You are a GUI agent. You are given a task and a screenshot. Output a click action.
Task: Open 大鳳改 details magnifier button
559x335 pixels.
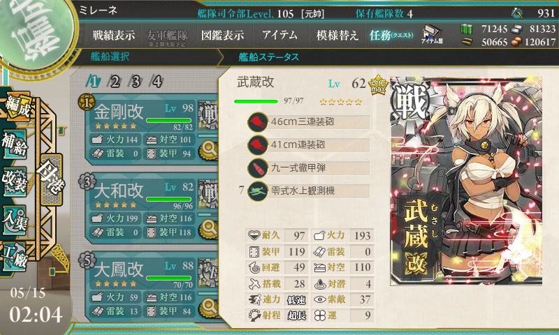click(209, 307)
